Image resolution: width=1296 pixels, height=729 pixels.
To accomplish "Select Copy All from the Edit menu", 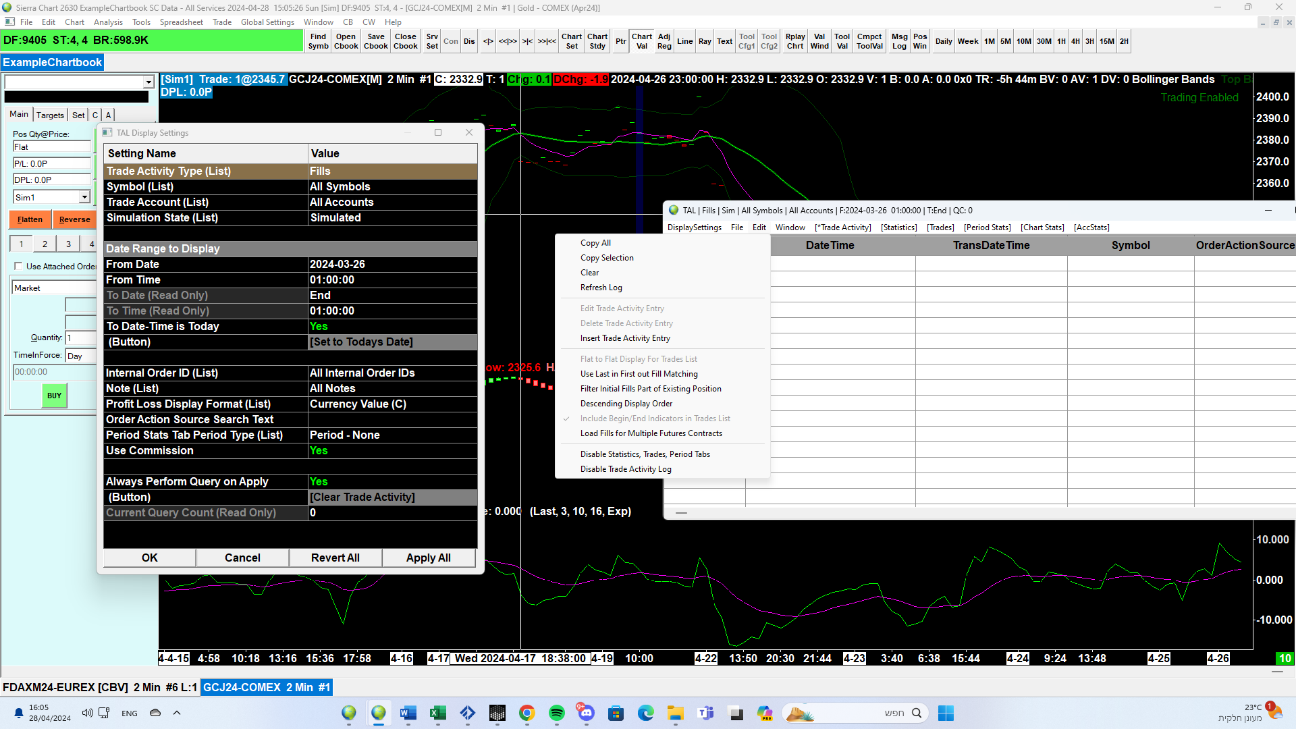I will (595, 243).
